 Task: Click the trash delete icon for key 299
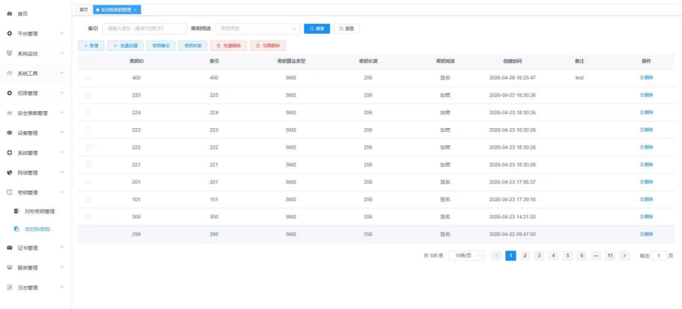pos(642,234)
